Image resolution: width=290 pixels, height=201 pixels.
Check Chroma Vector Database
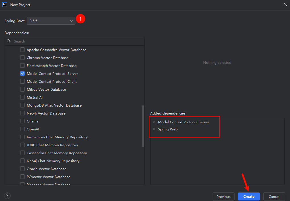coord(22,58)
